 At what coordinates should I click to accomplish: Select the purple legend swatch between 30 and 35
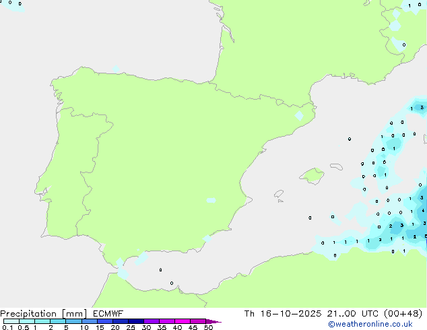152,321
